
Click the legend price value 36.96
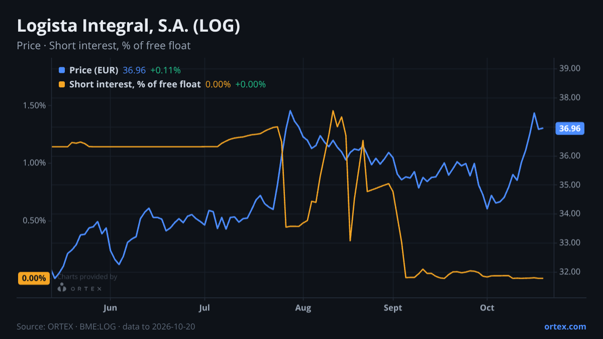click(134, 70)
